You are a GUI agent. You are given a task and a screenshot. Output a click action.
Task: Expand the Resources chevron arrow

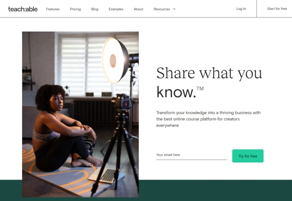(174, 9)
